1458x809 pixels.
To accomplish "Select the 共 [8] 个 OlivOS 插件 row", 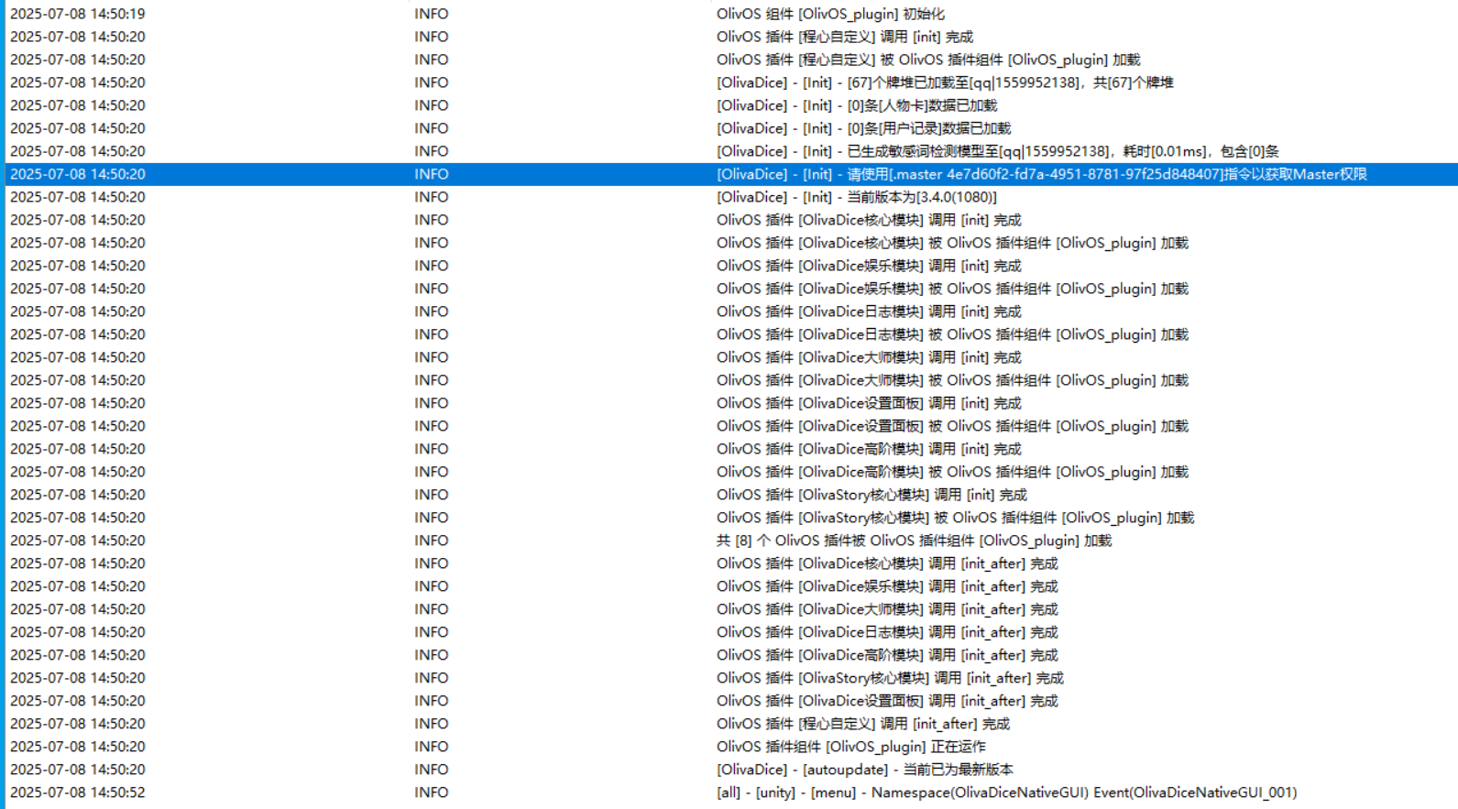I will [914, 541].
